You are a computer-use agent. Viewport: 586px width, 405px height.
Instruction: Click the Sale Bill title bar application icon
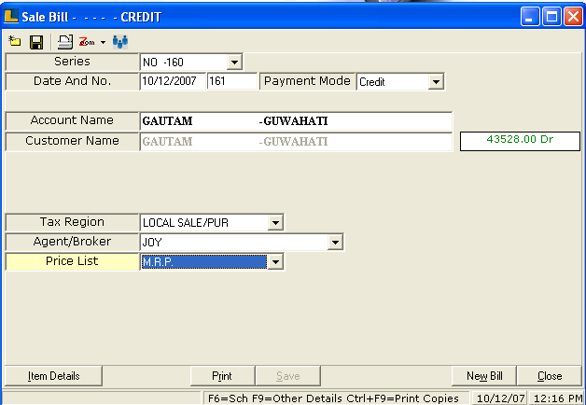click(11, 16)
